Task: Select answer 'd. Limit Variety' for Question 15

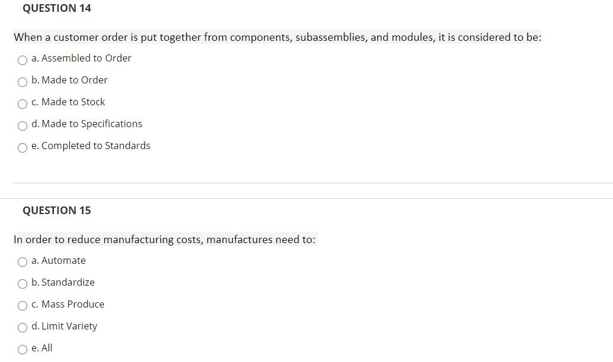Action: tap(23, 328)
